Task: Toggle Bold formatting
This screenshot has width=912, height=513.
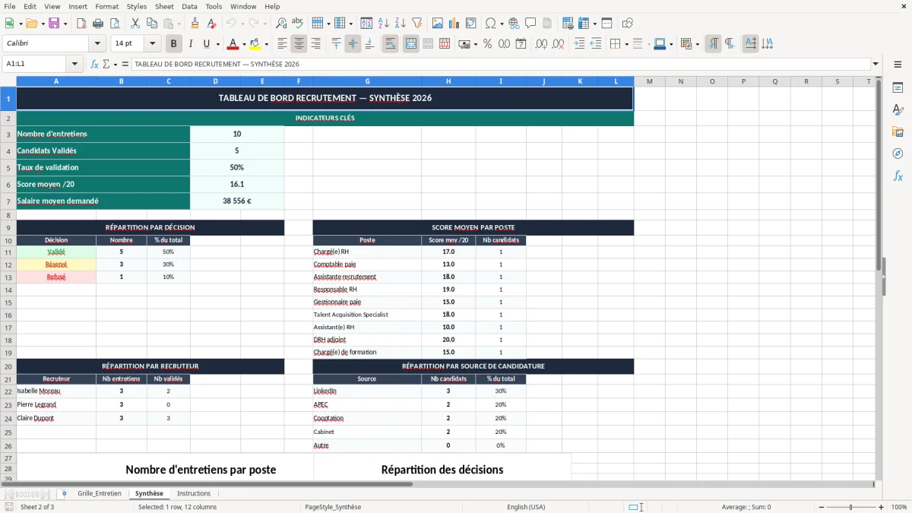Action: (174, 44)
